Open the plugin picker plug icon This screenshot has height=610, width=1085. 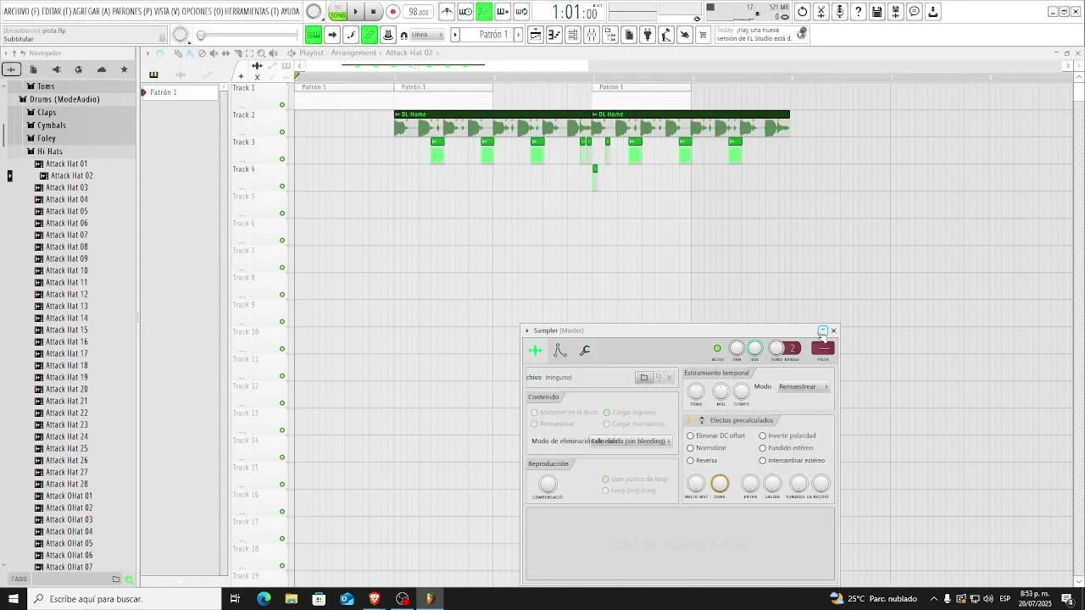pos(648,35)
